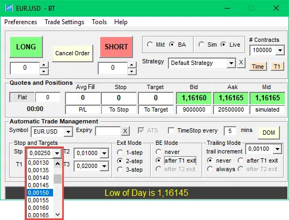Open the Preferences menu

[20, 22]
